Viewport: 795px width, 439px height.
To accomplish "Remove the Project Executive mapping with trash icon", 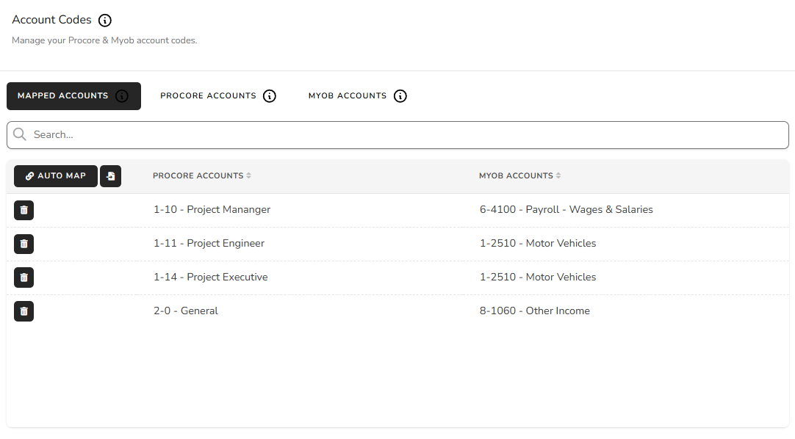I will click(x=24, y=277).
